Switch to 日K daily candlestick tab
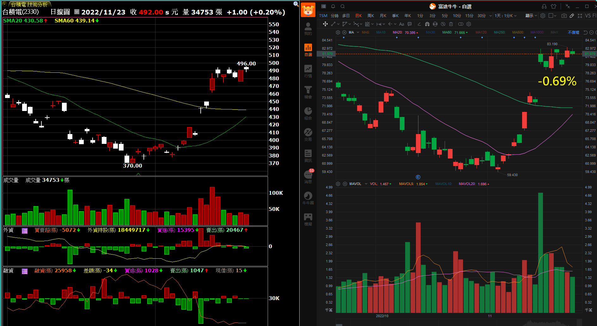This screenshot has height=326, width=597. click(358, 15)
